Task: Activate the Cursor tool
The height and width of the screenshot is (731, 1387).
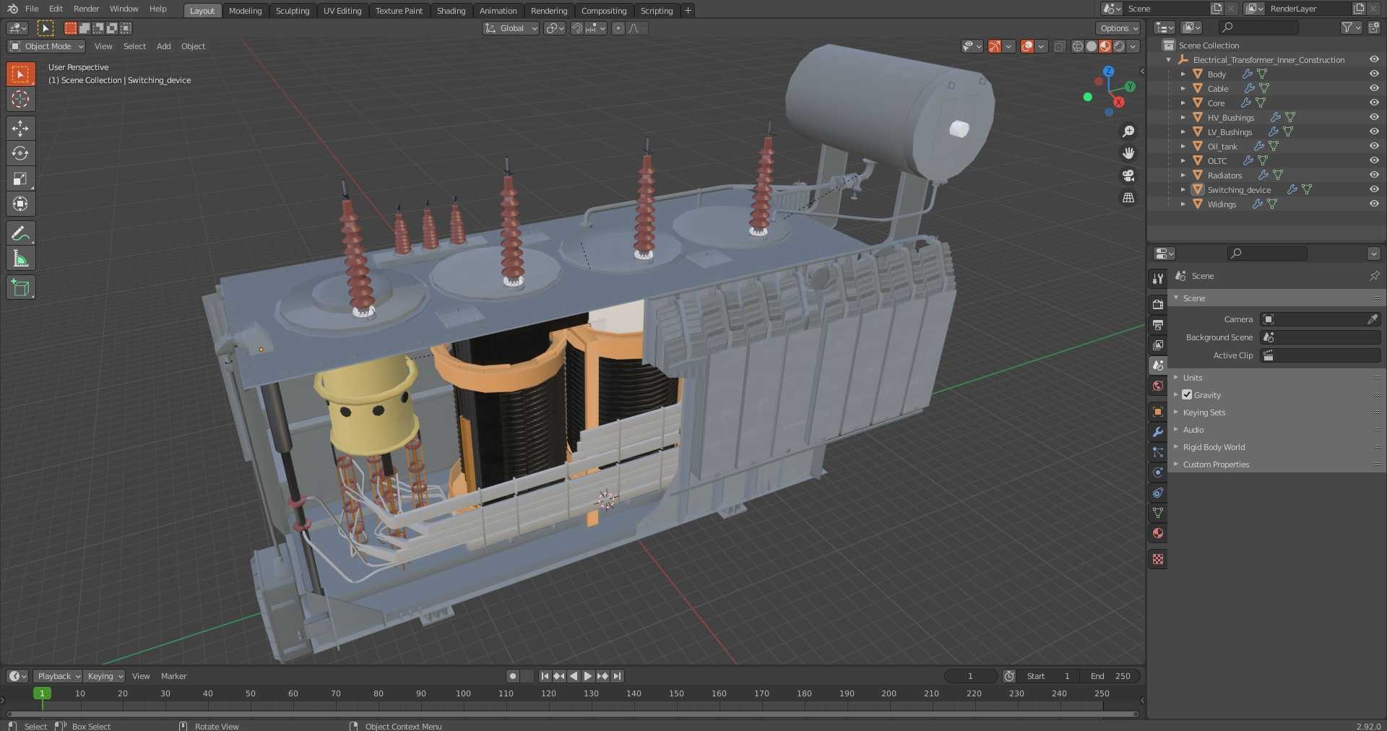Action: (20, 99)
